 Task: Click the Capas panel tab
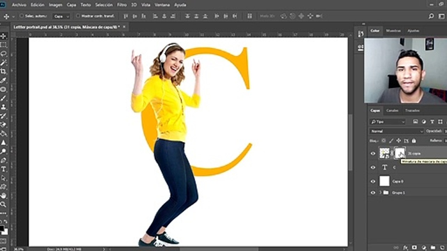(x=375, y=111)
